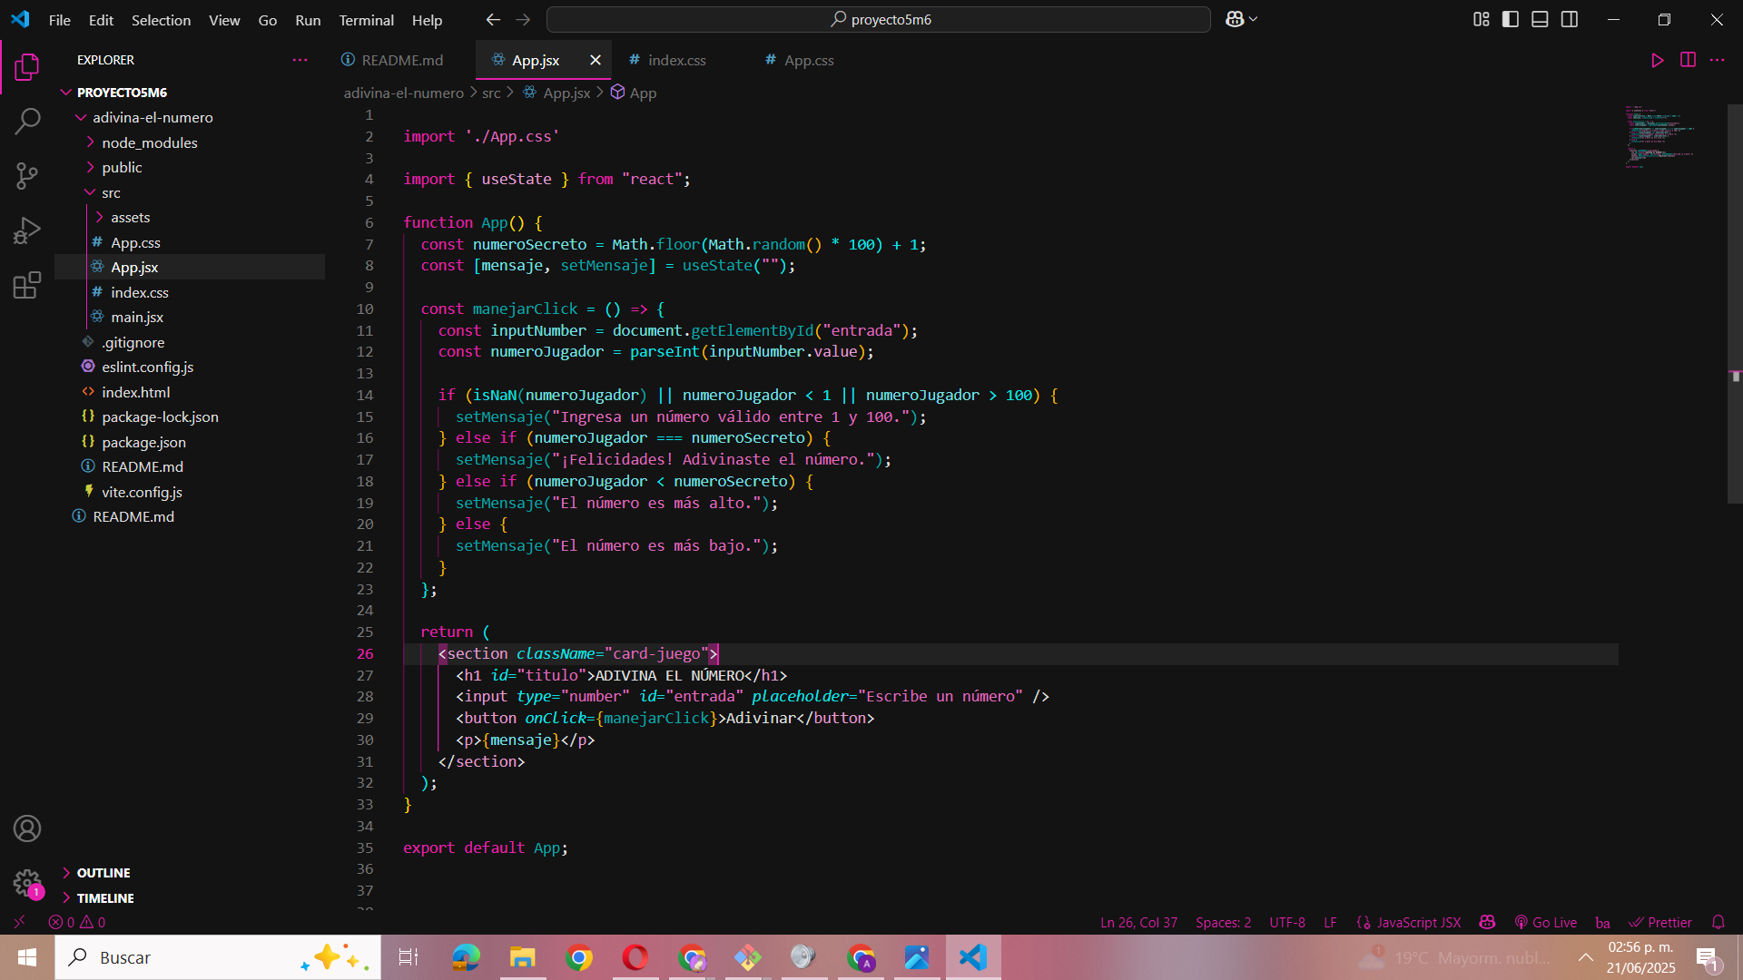Click the proyecto5m6 command center search
Screen dimensions: 1743x980
[x=878, y=19]
